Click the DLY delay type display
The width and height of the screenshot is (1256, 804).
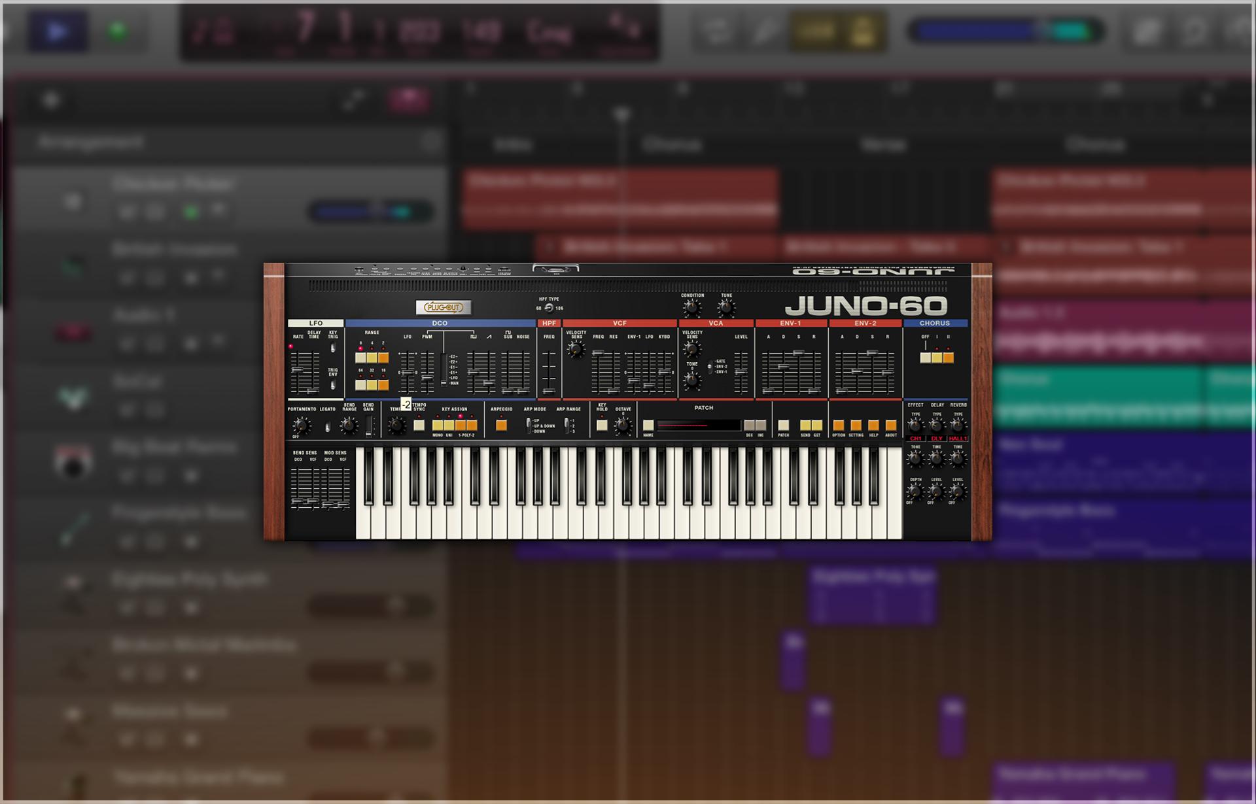[x=937, y=439]
